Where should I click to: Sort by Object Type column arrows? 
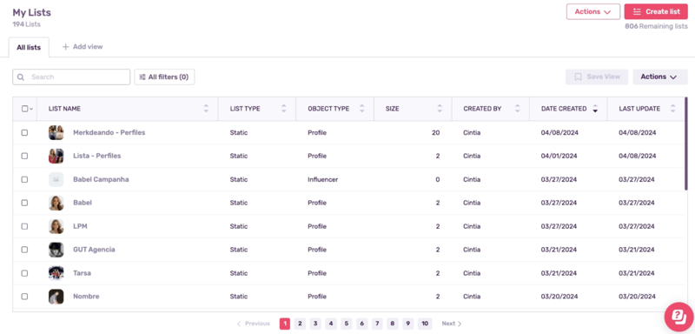(x=361, y=109)
